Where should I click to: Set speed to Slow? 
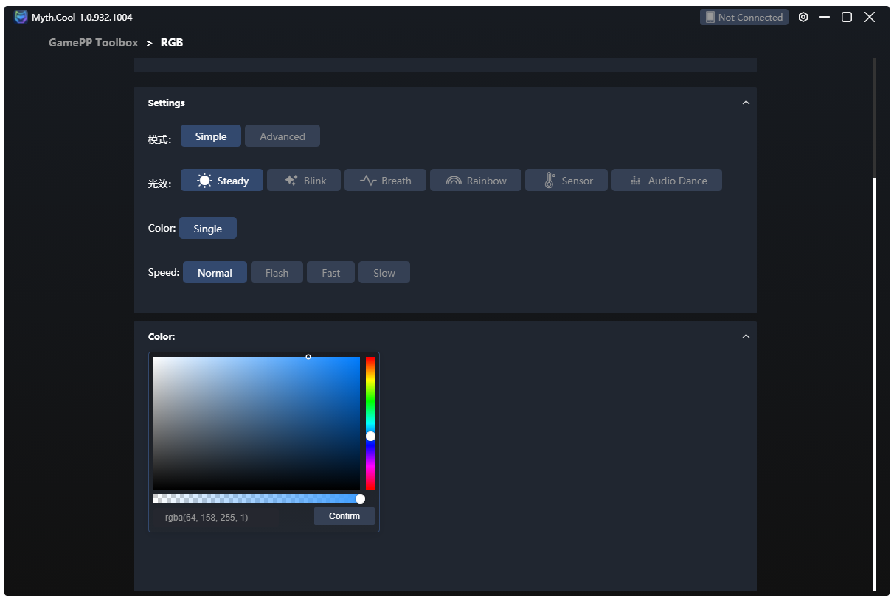(x=384, y=273)
